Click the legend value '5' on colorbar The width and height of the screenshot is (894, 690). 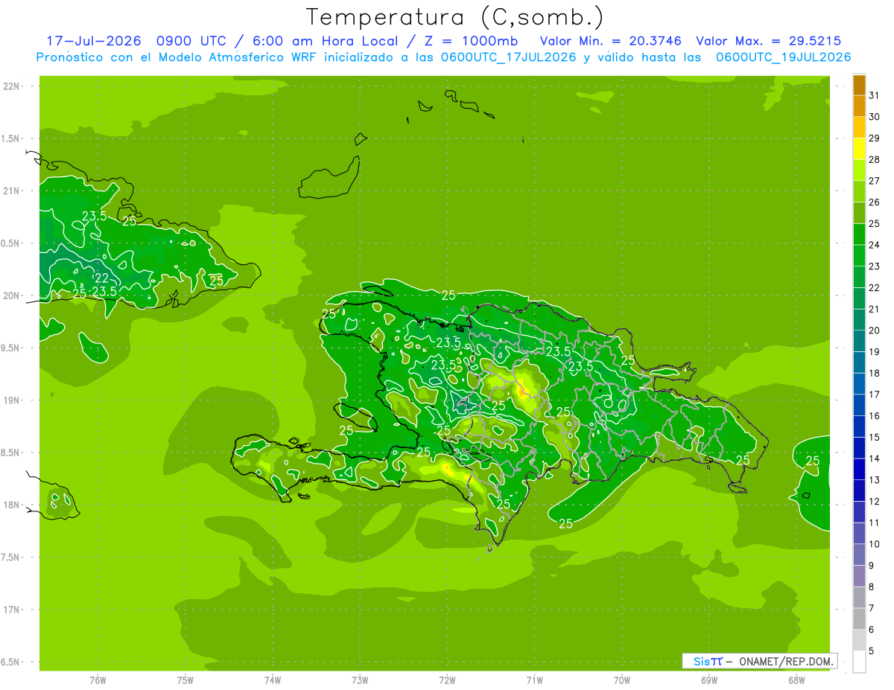(871, 651)
